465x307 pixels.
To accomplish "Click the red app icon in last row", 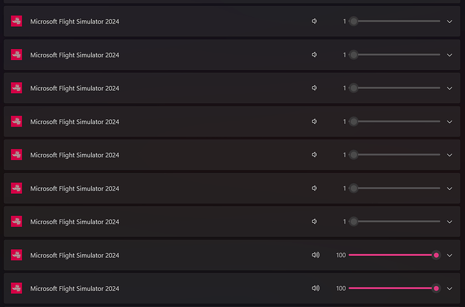I will (x=16, y=288).
